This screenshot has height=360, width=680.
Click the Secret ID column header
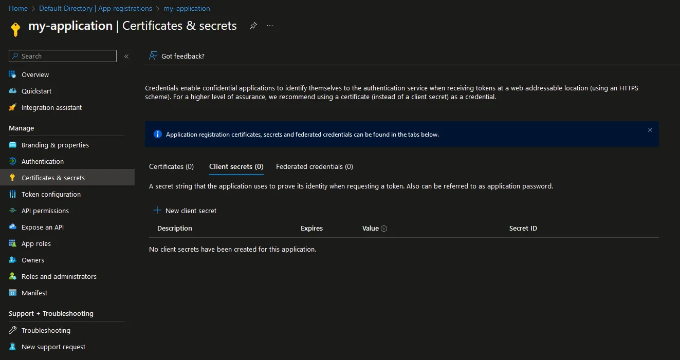coord(523,228)
